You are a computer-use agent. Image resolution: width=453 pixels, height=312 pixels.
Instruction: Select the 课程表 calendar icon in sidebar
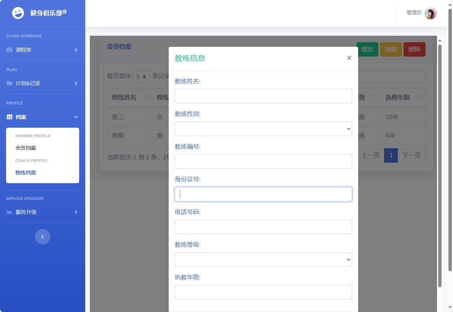pos(9,49)
